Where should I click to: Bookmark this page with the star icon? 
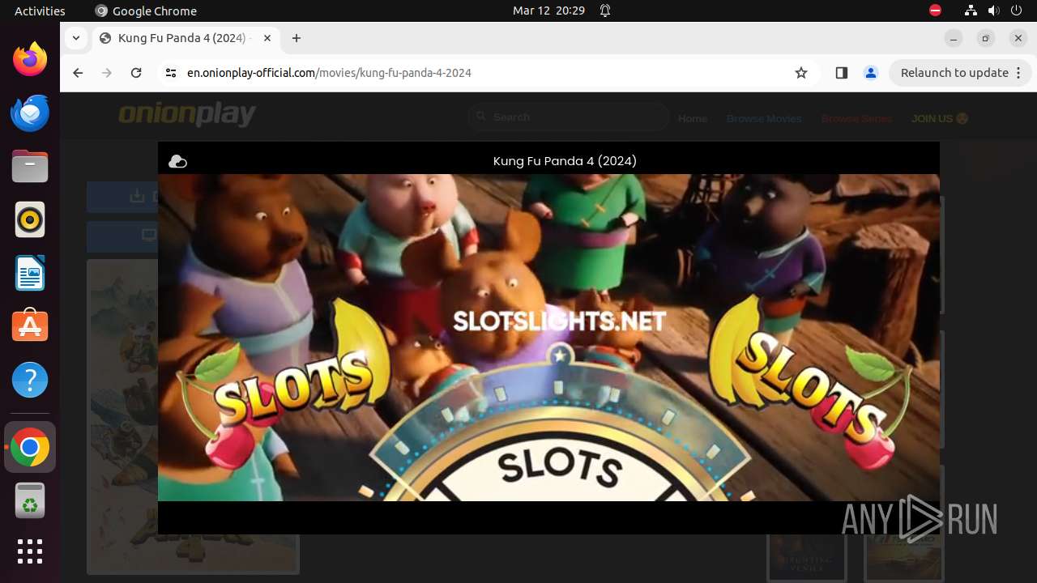click(x=801, y=73)
